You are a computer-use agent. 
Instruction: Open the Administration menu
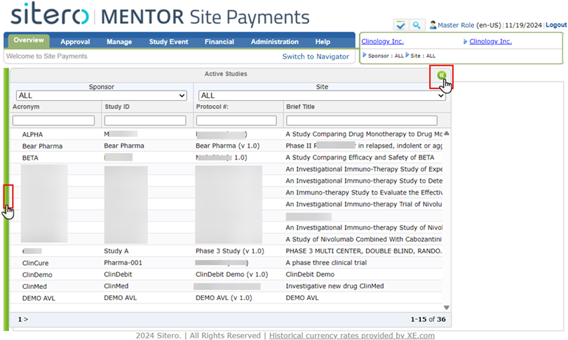tap(275, 42)
